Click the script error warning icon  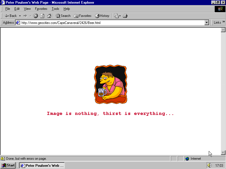click(3, 159)
